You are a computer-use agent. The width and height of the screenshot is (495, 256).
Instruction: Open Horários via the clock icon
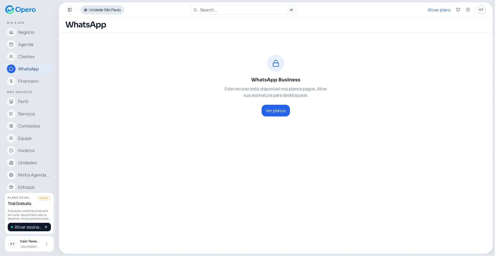(x=11, y=150)
